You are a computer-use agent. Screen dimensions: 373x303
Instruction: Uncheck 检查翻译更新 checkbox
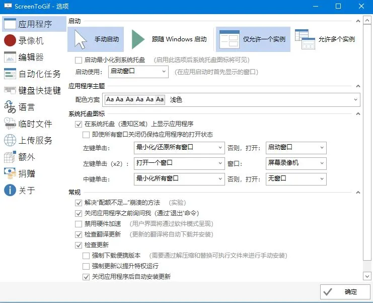pyautogui.click(x=79, y=234)
